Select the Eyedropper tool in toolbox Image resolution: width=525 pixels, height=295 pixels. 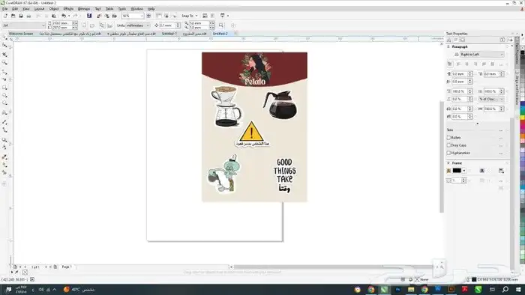[4, 156]
